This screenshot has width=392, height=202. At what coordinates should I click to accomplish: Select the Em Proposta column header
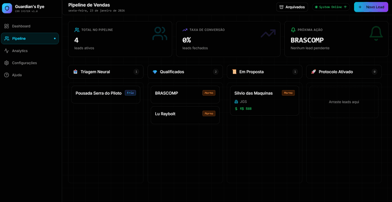point(265,72)
